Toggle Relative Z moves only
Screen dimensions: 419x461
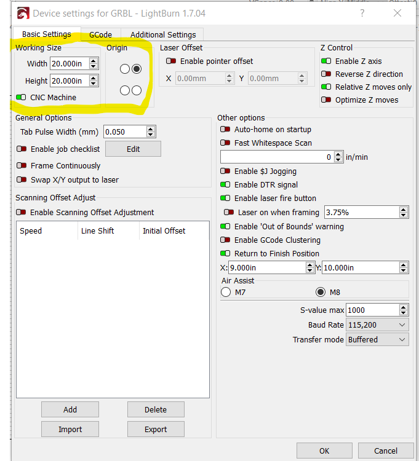pyautogui.click(x=326, y=87)
